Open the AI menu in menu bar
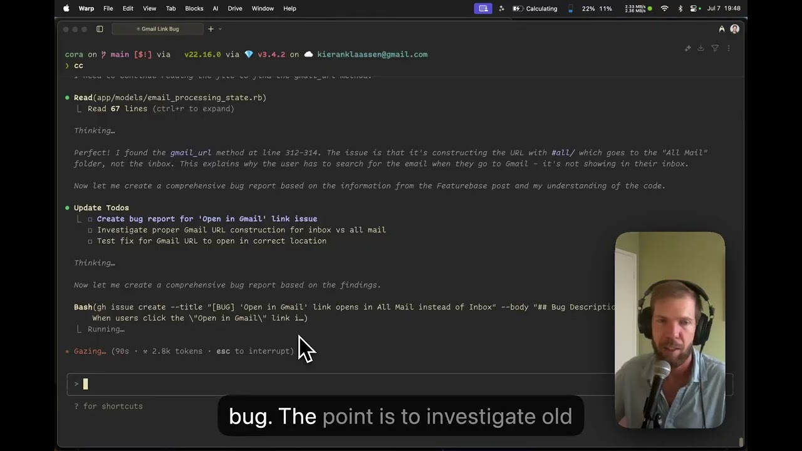Screen dimensions: 802x451 pos(216,8)
